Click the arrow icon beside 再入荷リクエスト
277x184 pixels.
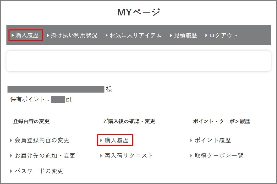(101, 156)
